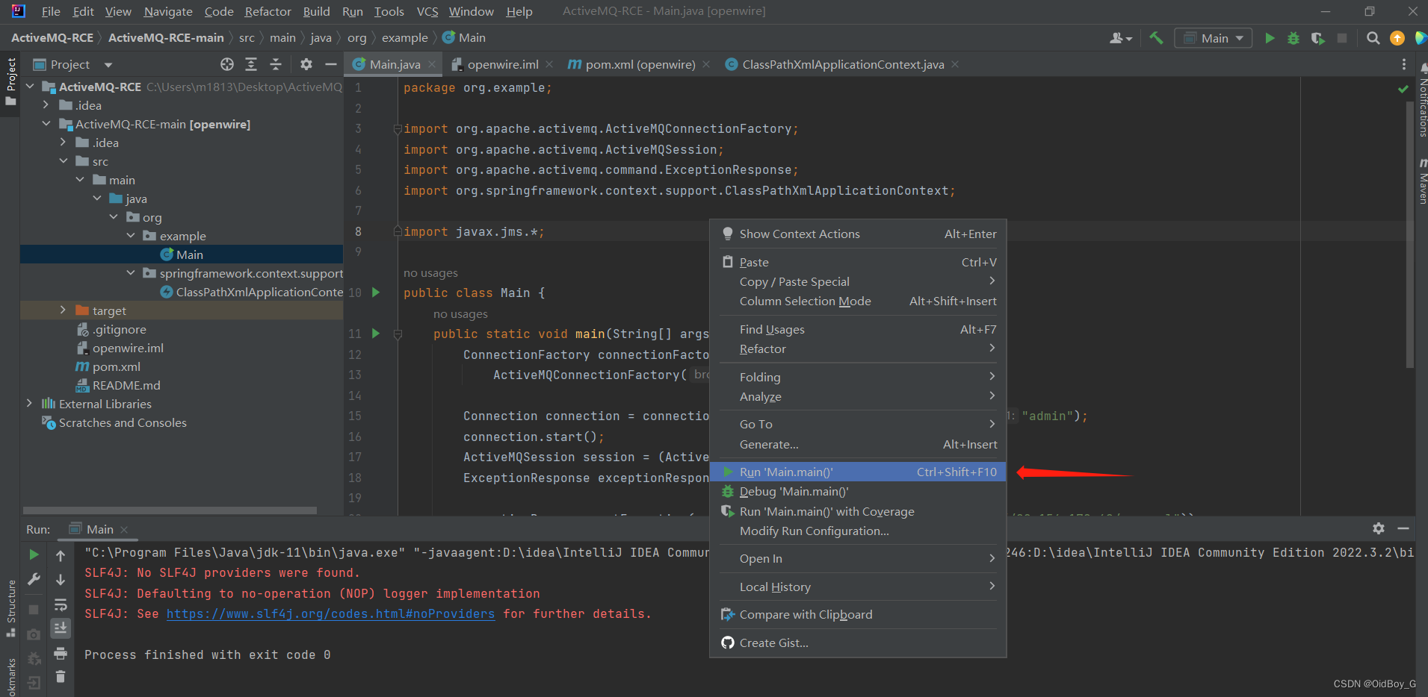The height and width of the screenshot is (697, 1428).
Task: Collapse the java folder node
Action: coord(97,199)
